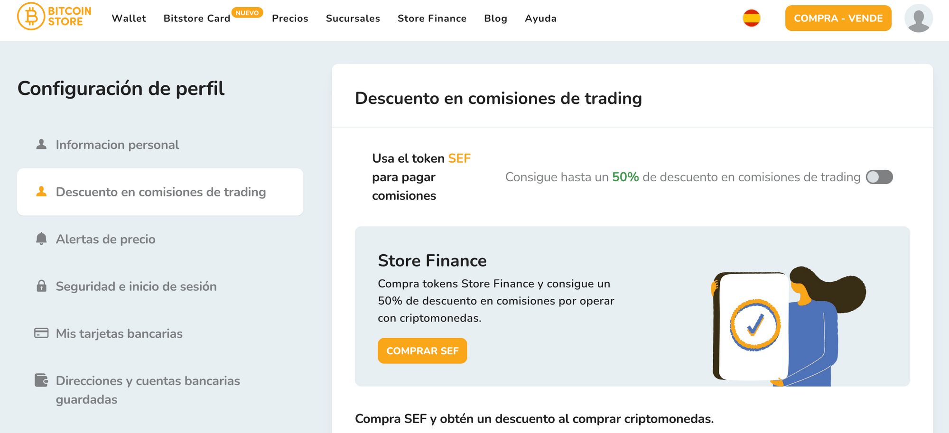Go to Bitstore Card page
This screenshot has width=949, height=433.
197,18
